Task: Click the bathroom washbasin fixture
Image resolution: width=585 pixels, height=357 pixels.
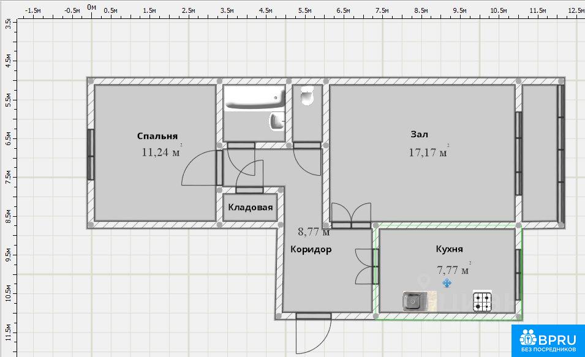Action: point(277,121)
